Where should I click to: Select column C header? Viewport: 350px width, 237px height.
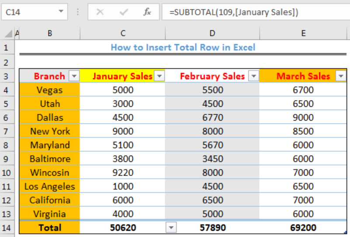click(x=122, y=34)
